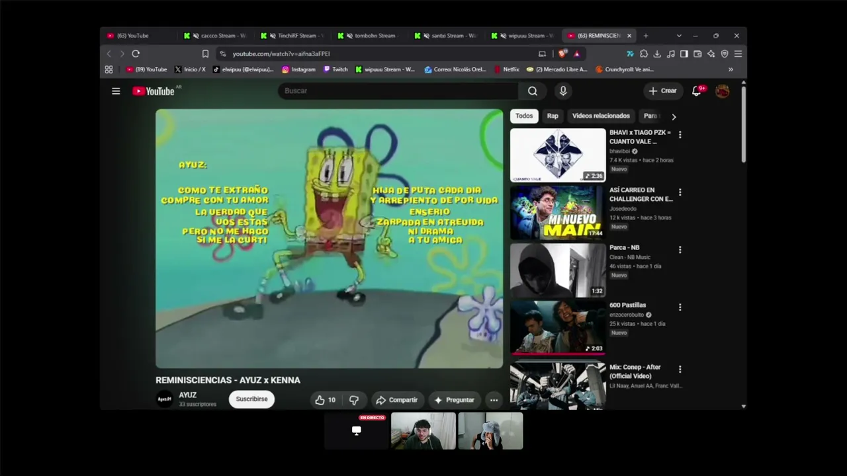Open the browser main menu
The width and height of the screenshot is (847, 476).
[x=738, y=54]
